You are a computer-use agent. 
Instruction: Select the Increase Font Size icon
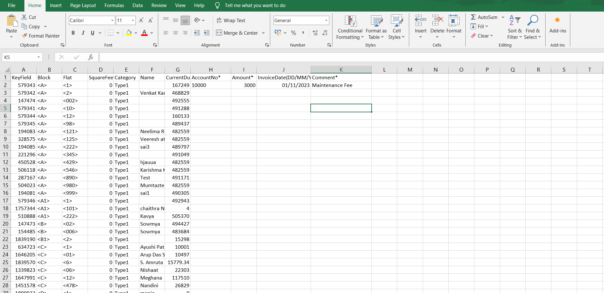(141, 20)
